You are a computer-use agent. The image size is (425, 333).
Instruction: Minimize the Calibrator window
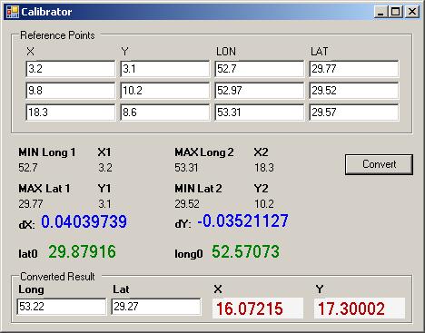(381, 12)
